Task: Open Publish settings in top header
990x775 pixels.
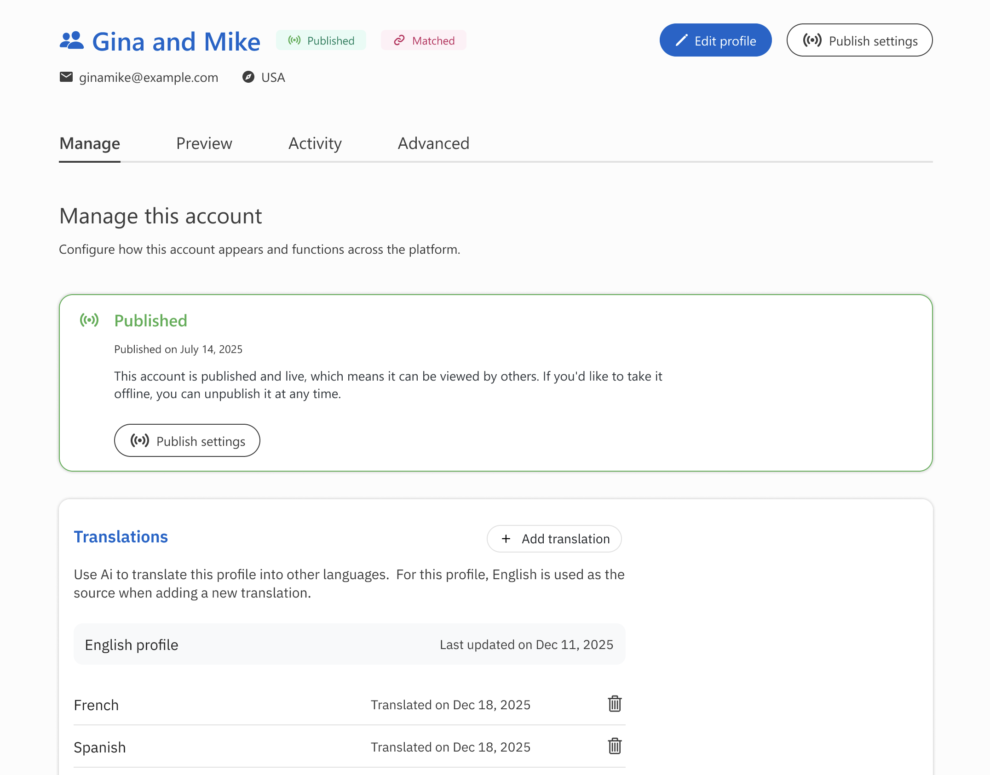Action: (859, 40)
